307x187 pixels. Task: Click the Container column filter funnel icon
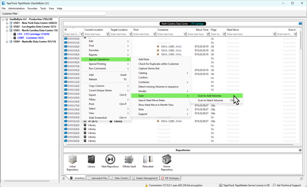tap(185, 34)
